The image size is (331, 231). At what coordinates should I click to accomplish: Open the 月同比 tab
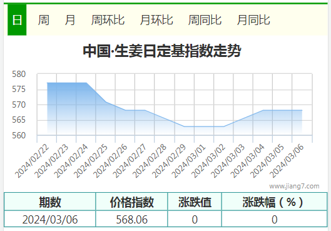pyautogui.click(x=253, y=20)
